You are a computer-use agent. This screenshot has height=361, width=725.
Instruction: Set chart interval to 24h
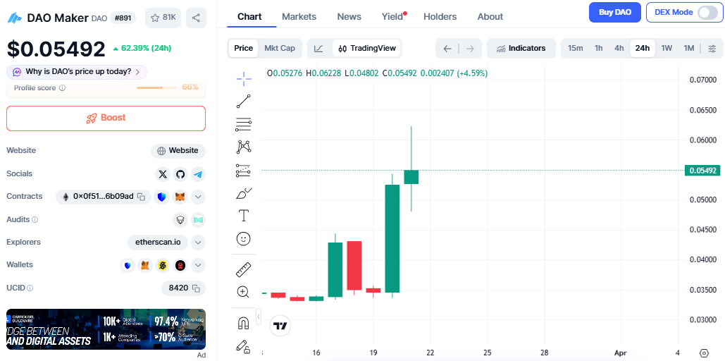click(x=643, y=48)
